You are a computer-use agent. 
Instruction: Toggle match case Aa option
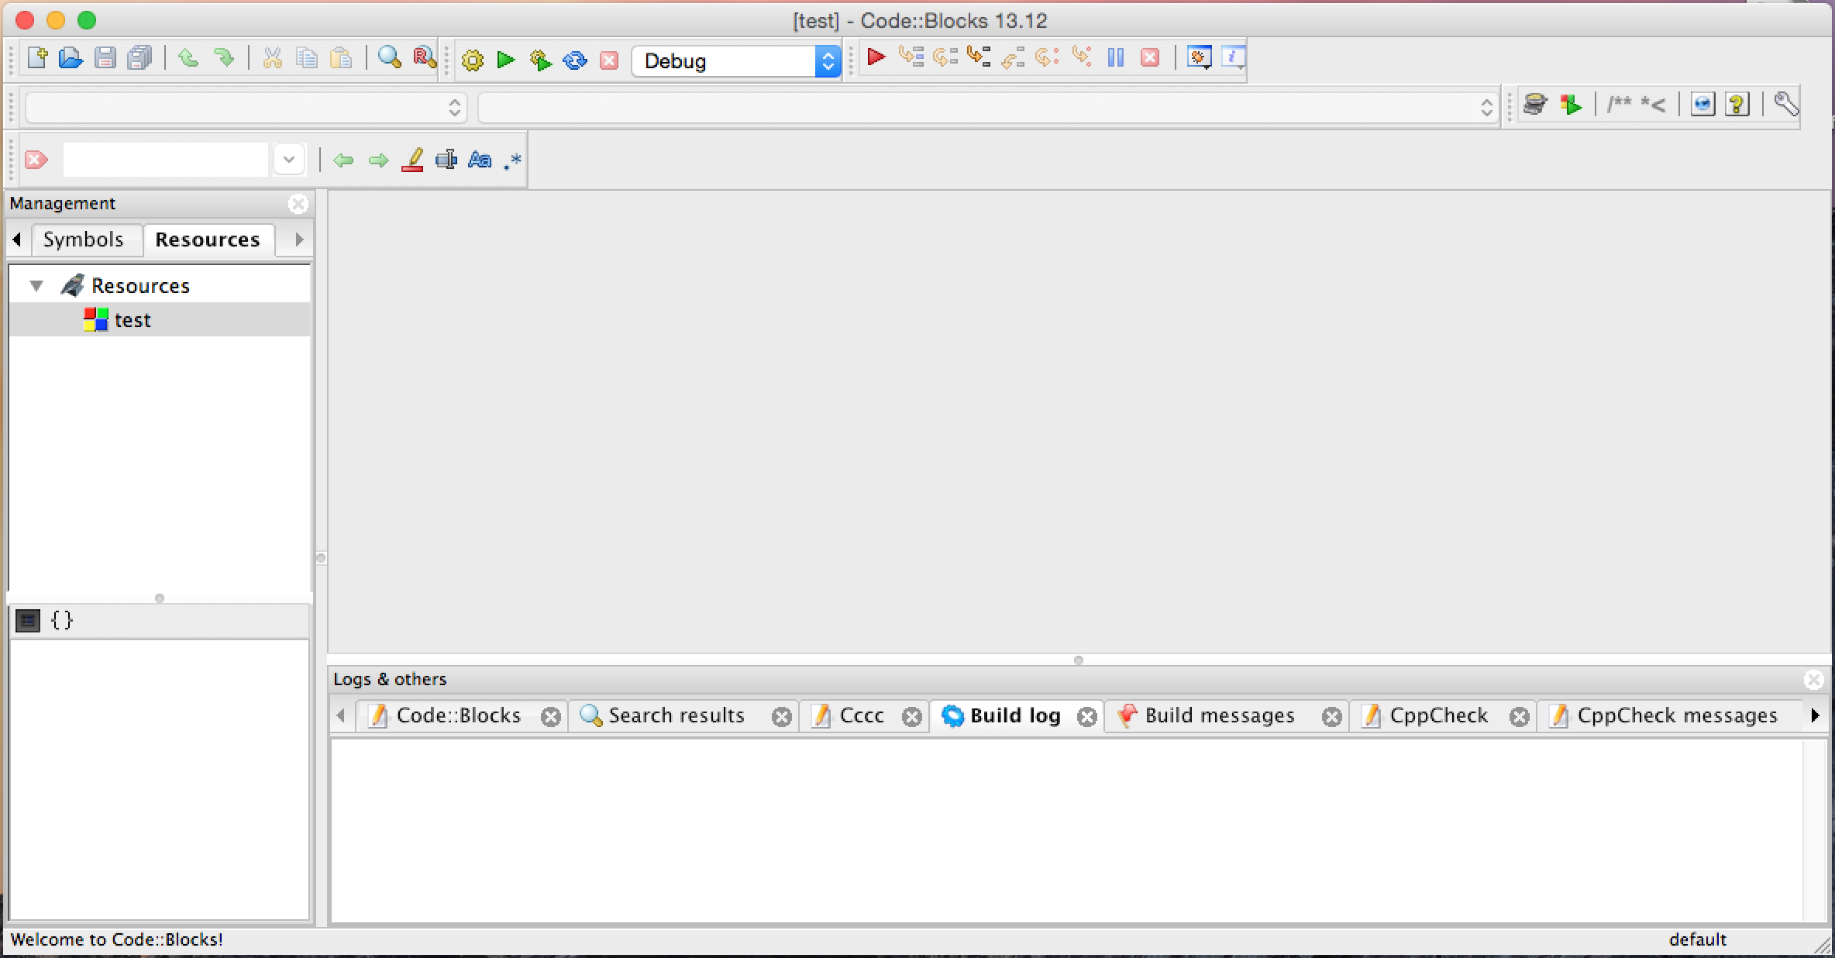[x=480, y=160]
